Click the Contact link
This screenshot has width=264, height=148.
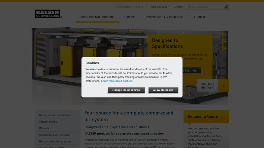(x=179, y=7)
